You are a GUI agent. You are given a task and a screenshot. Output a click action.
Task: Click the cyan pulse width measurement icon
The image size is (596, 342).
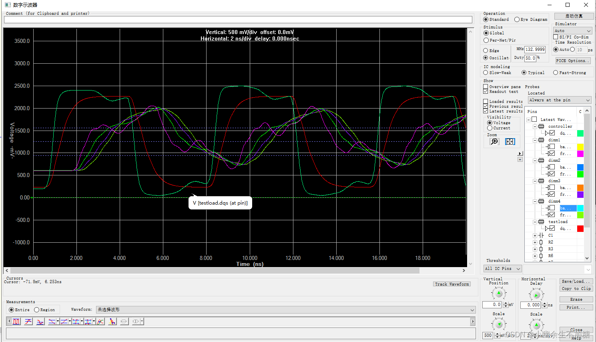76,321
